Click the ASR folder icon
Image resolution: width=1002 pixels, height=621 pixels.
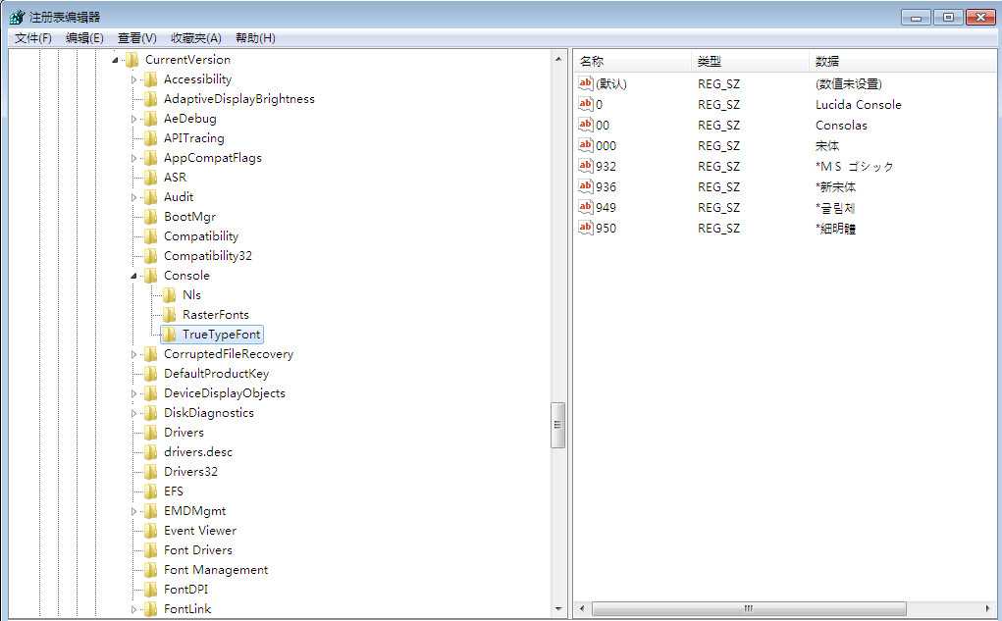[x=151, y=178]
